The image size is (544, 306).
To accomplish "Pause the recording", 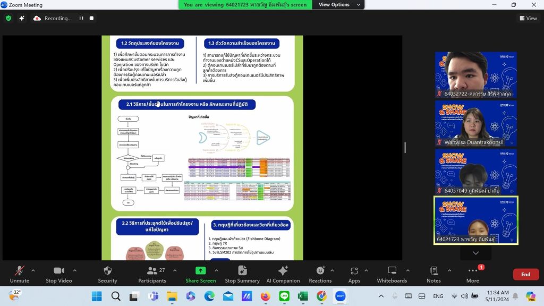I will 81,19.
